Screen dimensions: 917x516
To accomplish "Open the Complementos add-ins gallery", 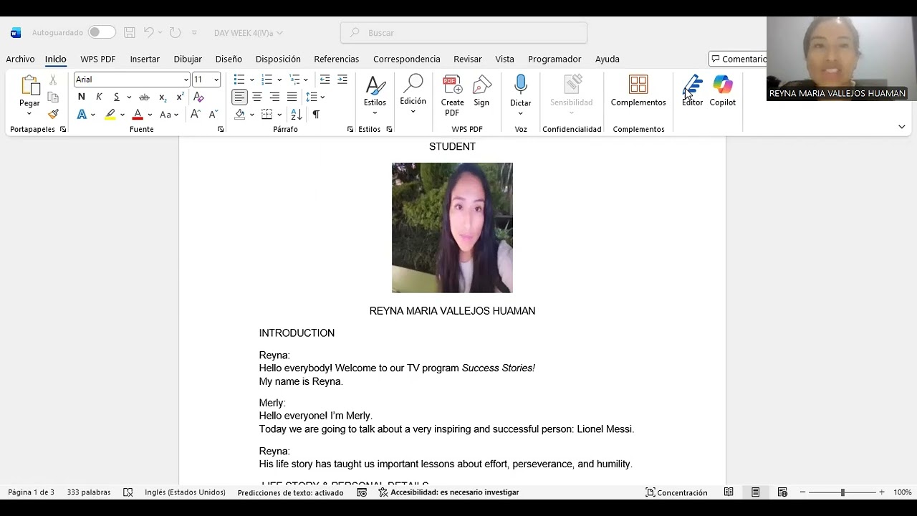I will (x=638, y=91).
